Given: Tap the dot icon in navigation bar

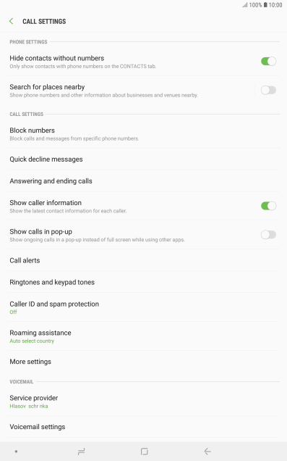Looking at the screenshot, I should (x=16, y=452).
